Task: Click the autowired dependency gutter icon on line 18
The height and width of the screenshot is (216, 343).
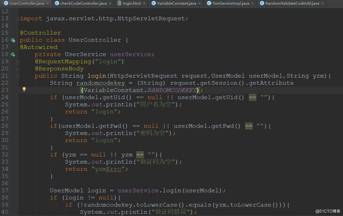Action: tap(13, 54)
